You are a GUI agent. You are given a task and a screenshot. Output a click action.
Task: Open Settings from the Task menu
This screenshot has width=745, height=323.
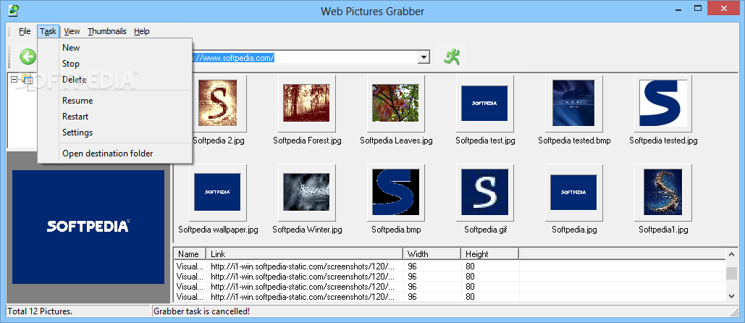click(115, 133)
